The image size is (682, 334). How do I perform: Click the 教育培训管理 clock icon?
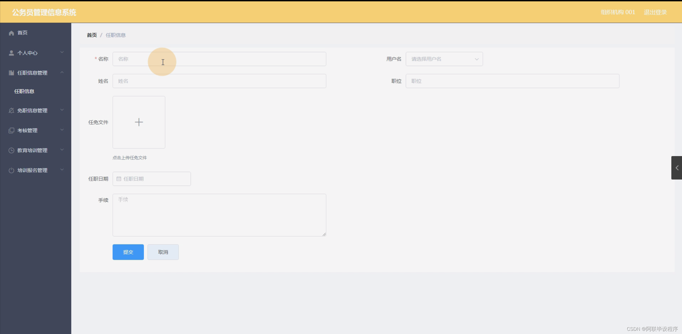coord(11,150)
